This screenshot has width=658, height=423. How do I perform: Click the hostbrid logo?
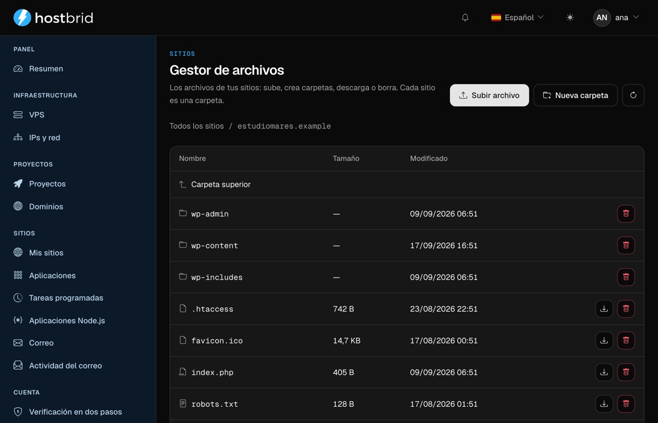(x=54, y=18)
